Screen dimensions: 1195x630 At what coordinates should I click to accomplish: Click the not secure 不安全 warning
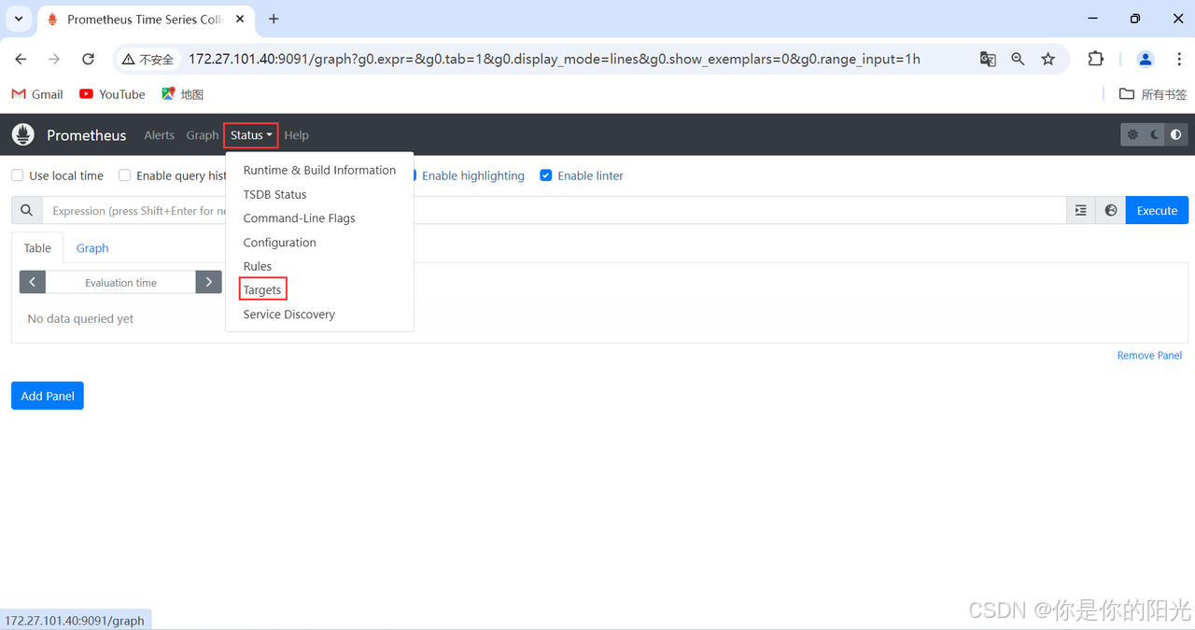click(148, 59)
